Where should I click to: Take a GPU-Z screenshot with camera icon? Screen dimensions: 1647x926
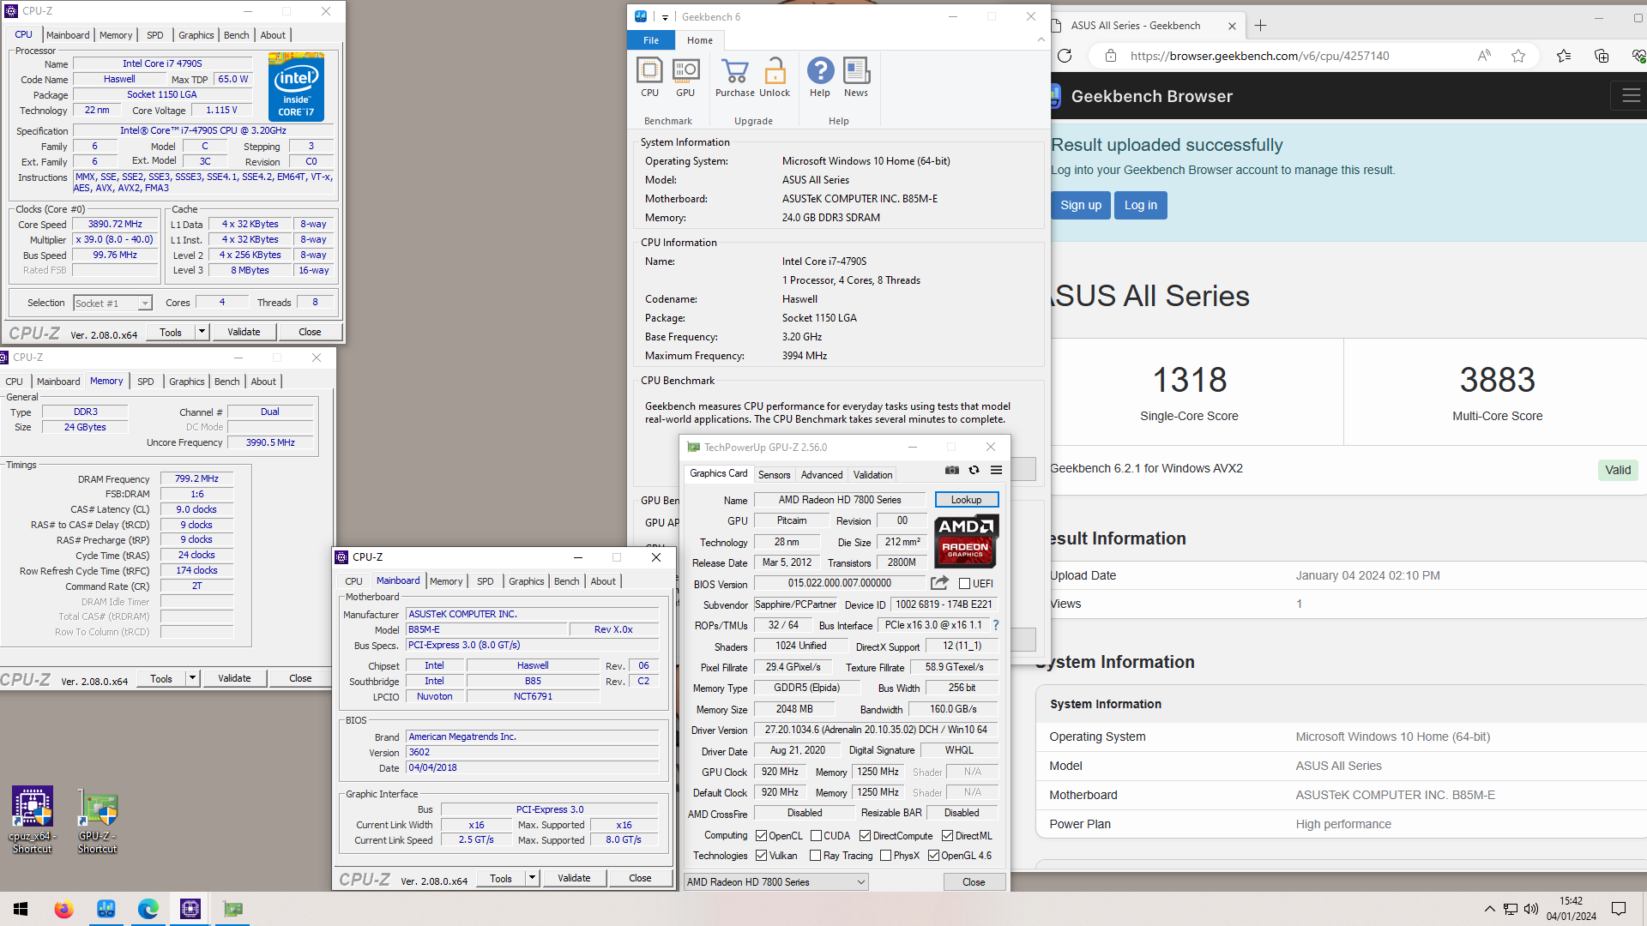coord(952,470)
